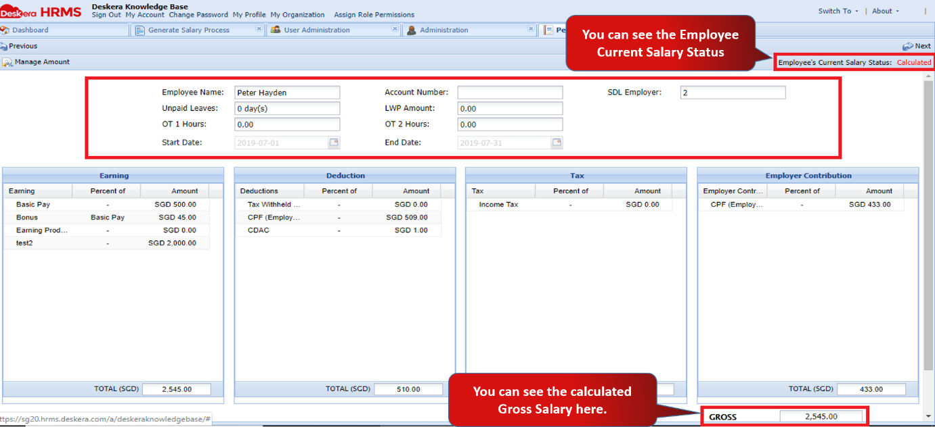This screenshot has height=427, width=935.
Task: Expand the About dropdown menu
Action: 884,11
